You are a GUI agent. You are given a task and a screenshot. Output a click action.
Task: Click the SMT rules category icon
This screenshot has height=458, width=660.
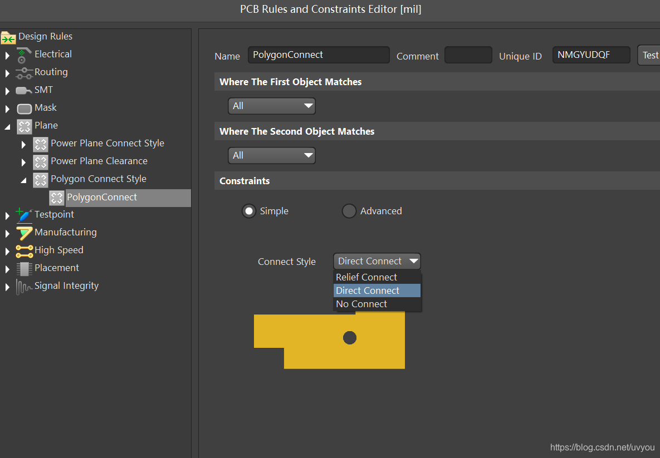24,90
